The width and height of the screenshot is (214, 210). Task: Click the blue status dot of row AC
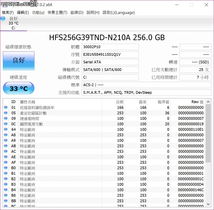click(x=6, y=151)
